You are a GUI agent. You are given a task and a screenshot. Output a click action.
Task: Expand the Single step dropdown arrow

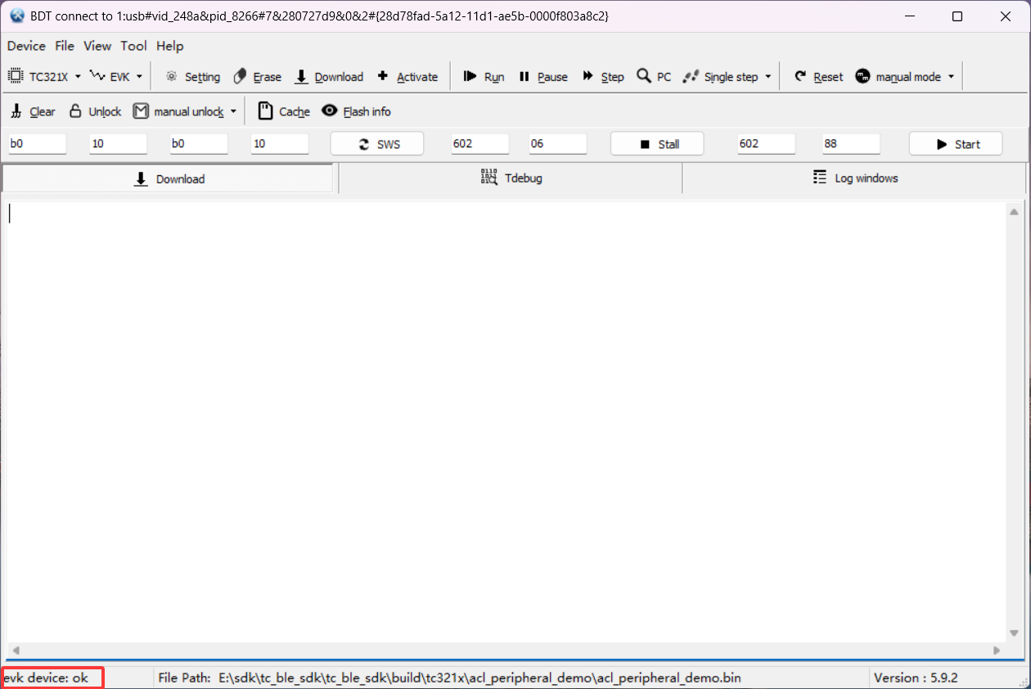pyautogui.click(x=768, y=77)
